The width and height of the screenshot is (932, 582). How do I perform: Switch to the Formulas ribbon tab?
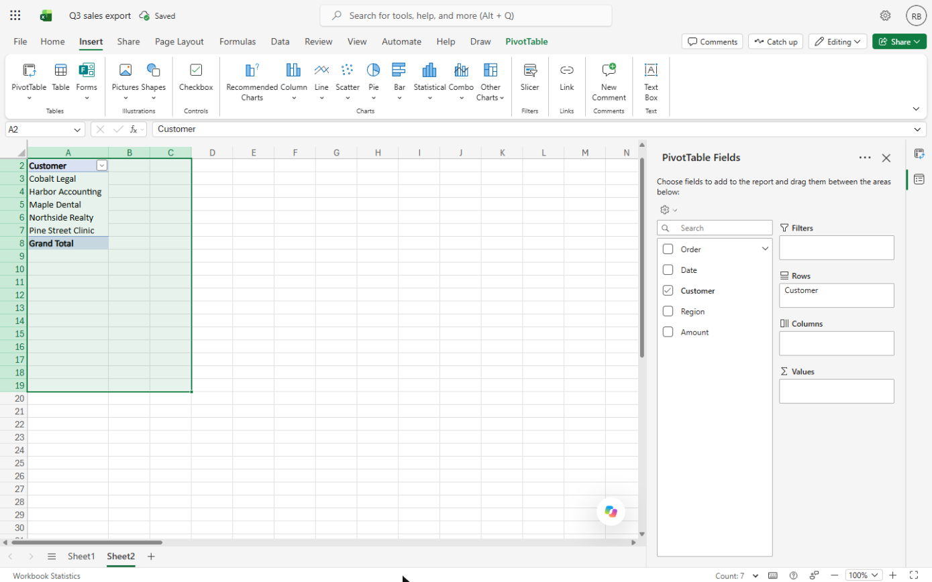point(238,42)
